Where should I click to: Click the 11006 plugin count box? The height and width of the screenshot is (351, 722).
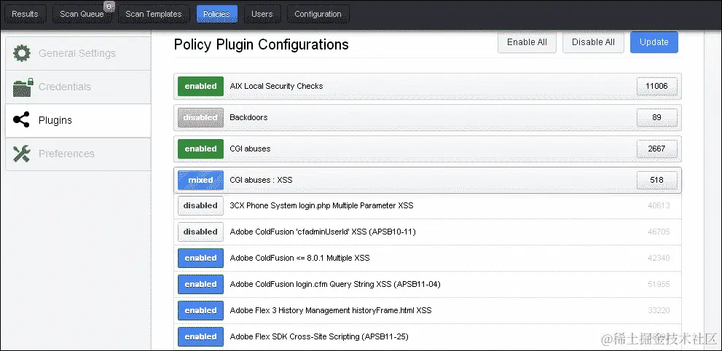tap(656, 86)
